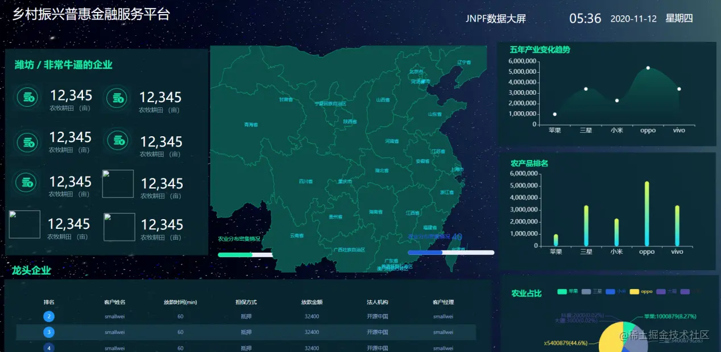Click rank badge 2 in 龙头企业 table
The height and width of the screenshot is (352, 721).
49,316
